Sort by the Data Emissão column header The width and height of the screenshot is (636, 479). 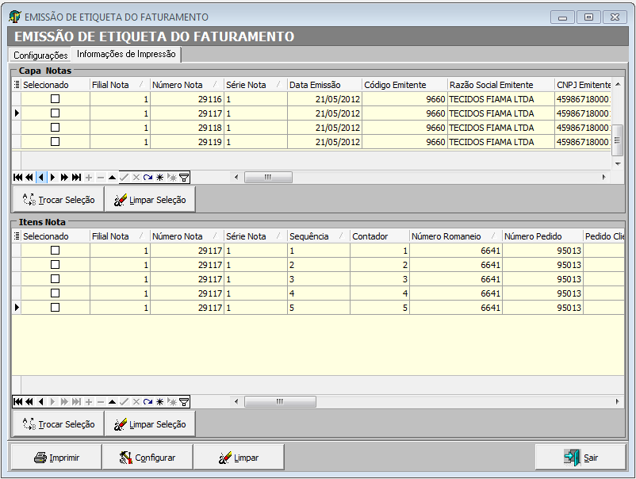[315, 85]
